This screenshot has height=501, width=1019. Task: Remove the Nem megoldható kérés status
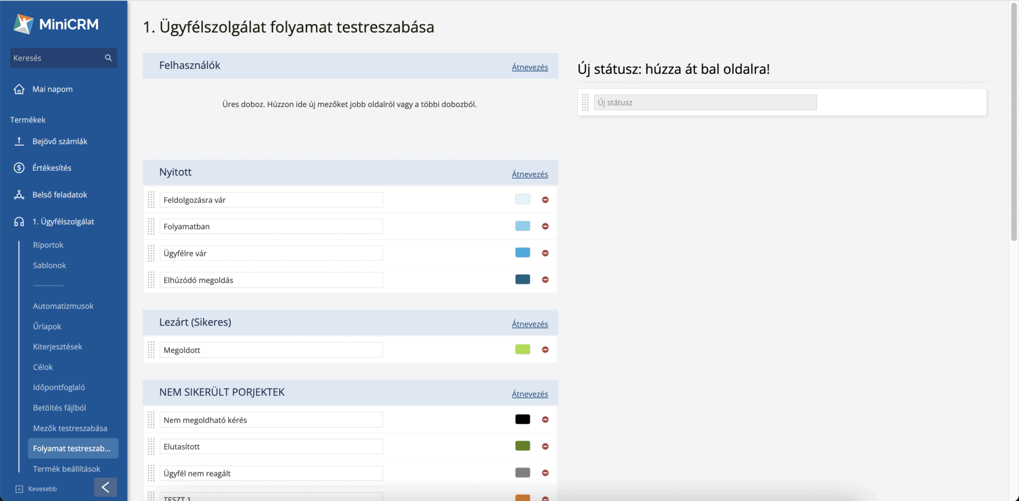tap(545, 420)
